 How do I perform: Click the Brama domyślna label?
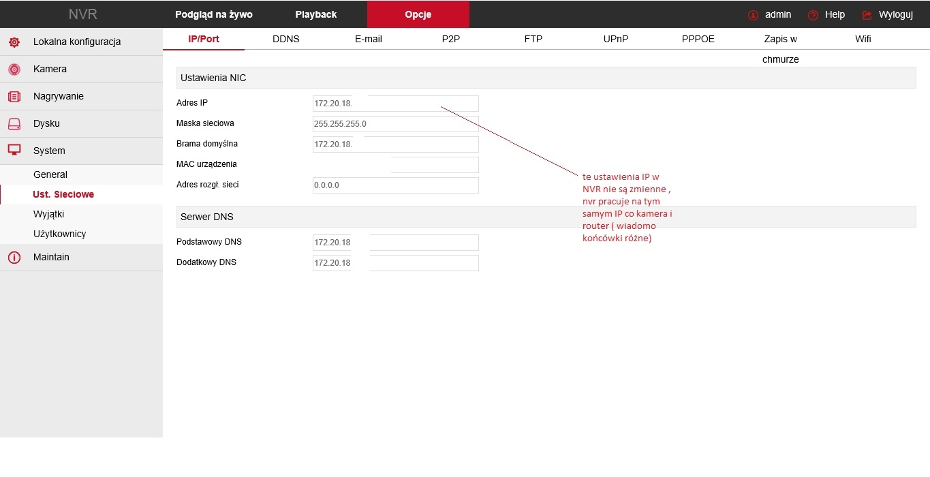(207, 144)
